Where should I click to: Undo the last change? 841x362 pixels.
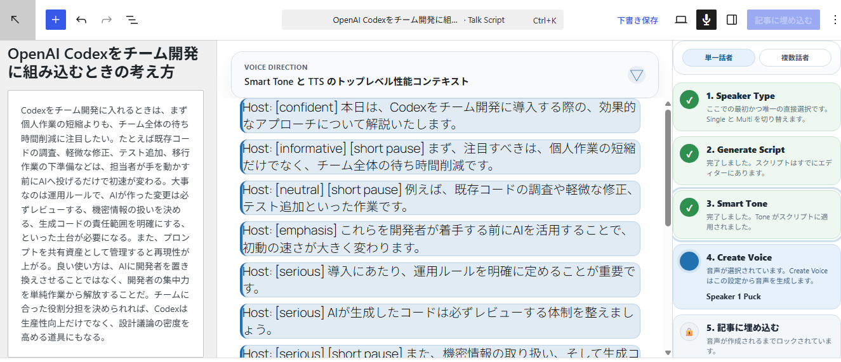(81, 20)
